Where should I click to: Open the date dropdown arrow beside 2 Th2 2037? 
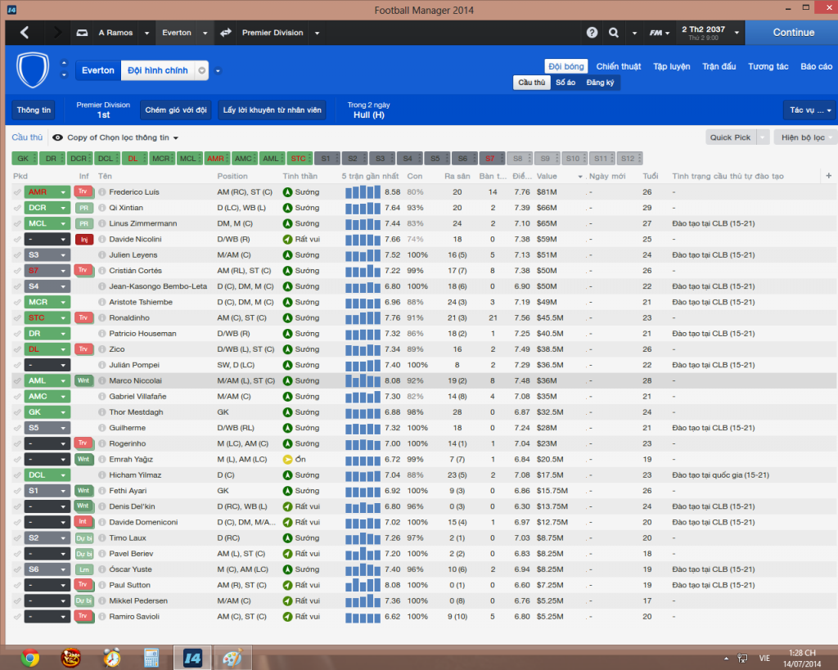tap(737, 33)
